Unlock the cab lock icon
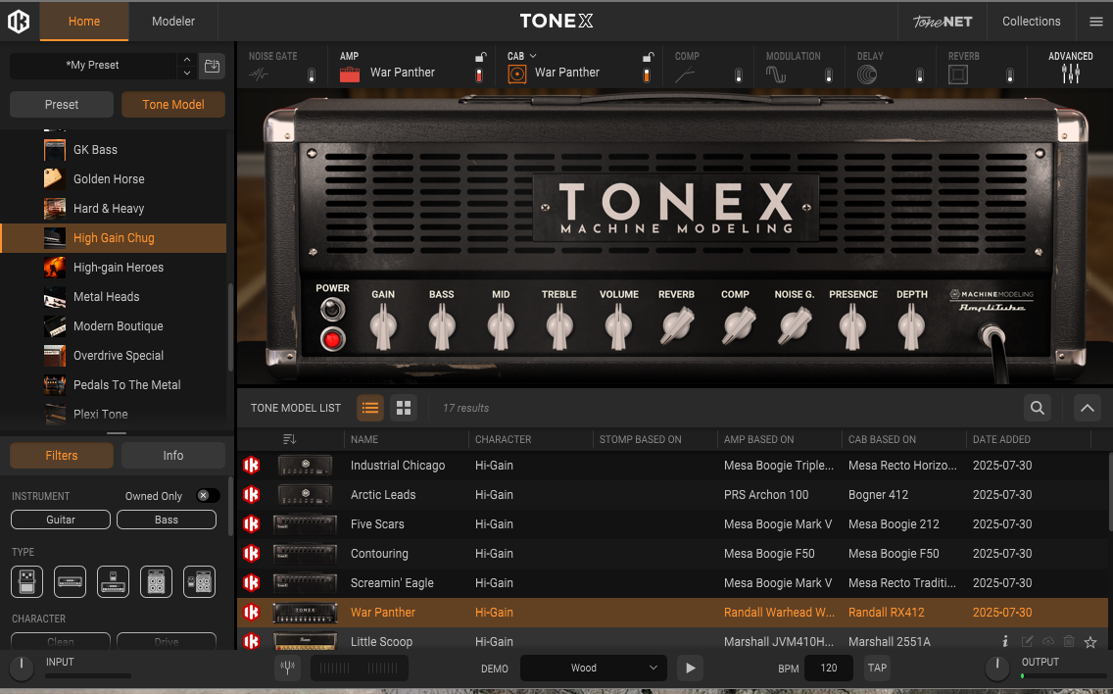The height and width of the screenshot is (694, 1113). coord(648,57)
